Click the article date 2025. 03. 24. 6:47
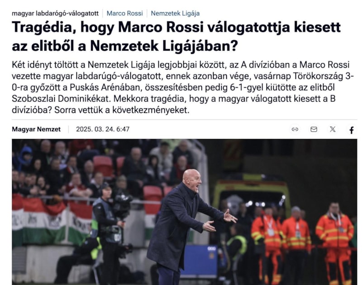The image size is (362, 285). [x=103, y=129]
